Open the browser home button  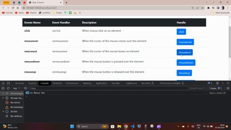(x=18, y=8)
